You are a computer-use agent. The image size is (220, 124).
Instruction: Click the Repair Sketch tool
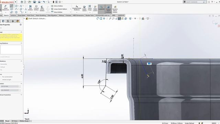[x=84, y=8]
